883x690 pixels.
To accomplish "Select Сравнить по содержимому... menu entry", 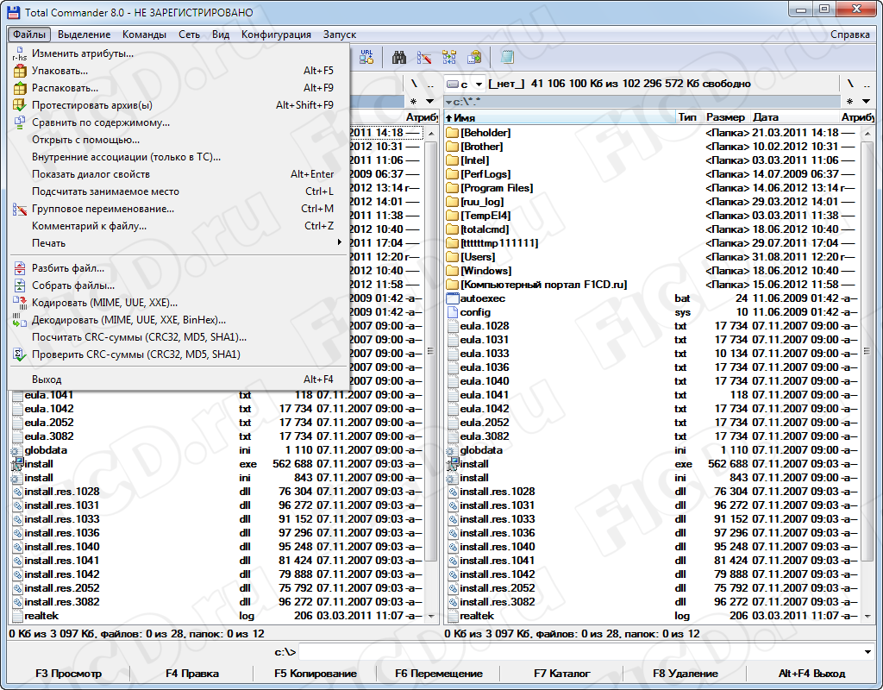I will point(179,122).
